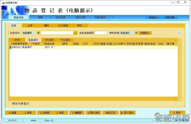
Task: Click the TEST PC cell in the table
Action: [53, 47]
